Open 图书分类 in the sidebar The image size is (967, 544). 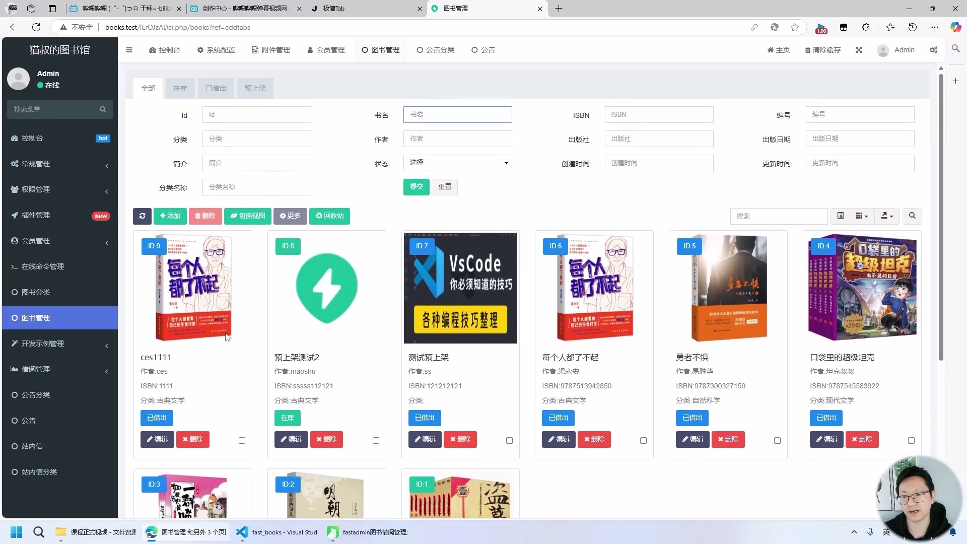click(60, 292)
